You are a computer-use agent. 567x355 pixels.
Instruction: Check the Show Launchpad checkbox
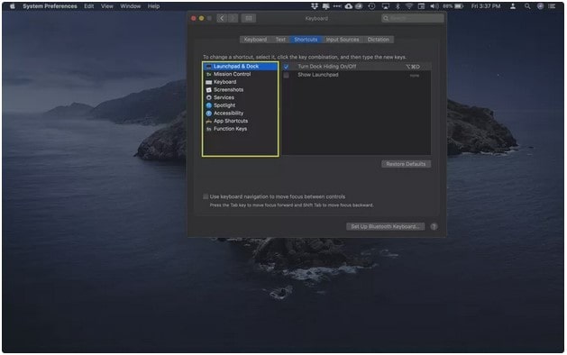pos(286,75)
